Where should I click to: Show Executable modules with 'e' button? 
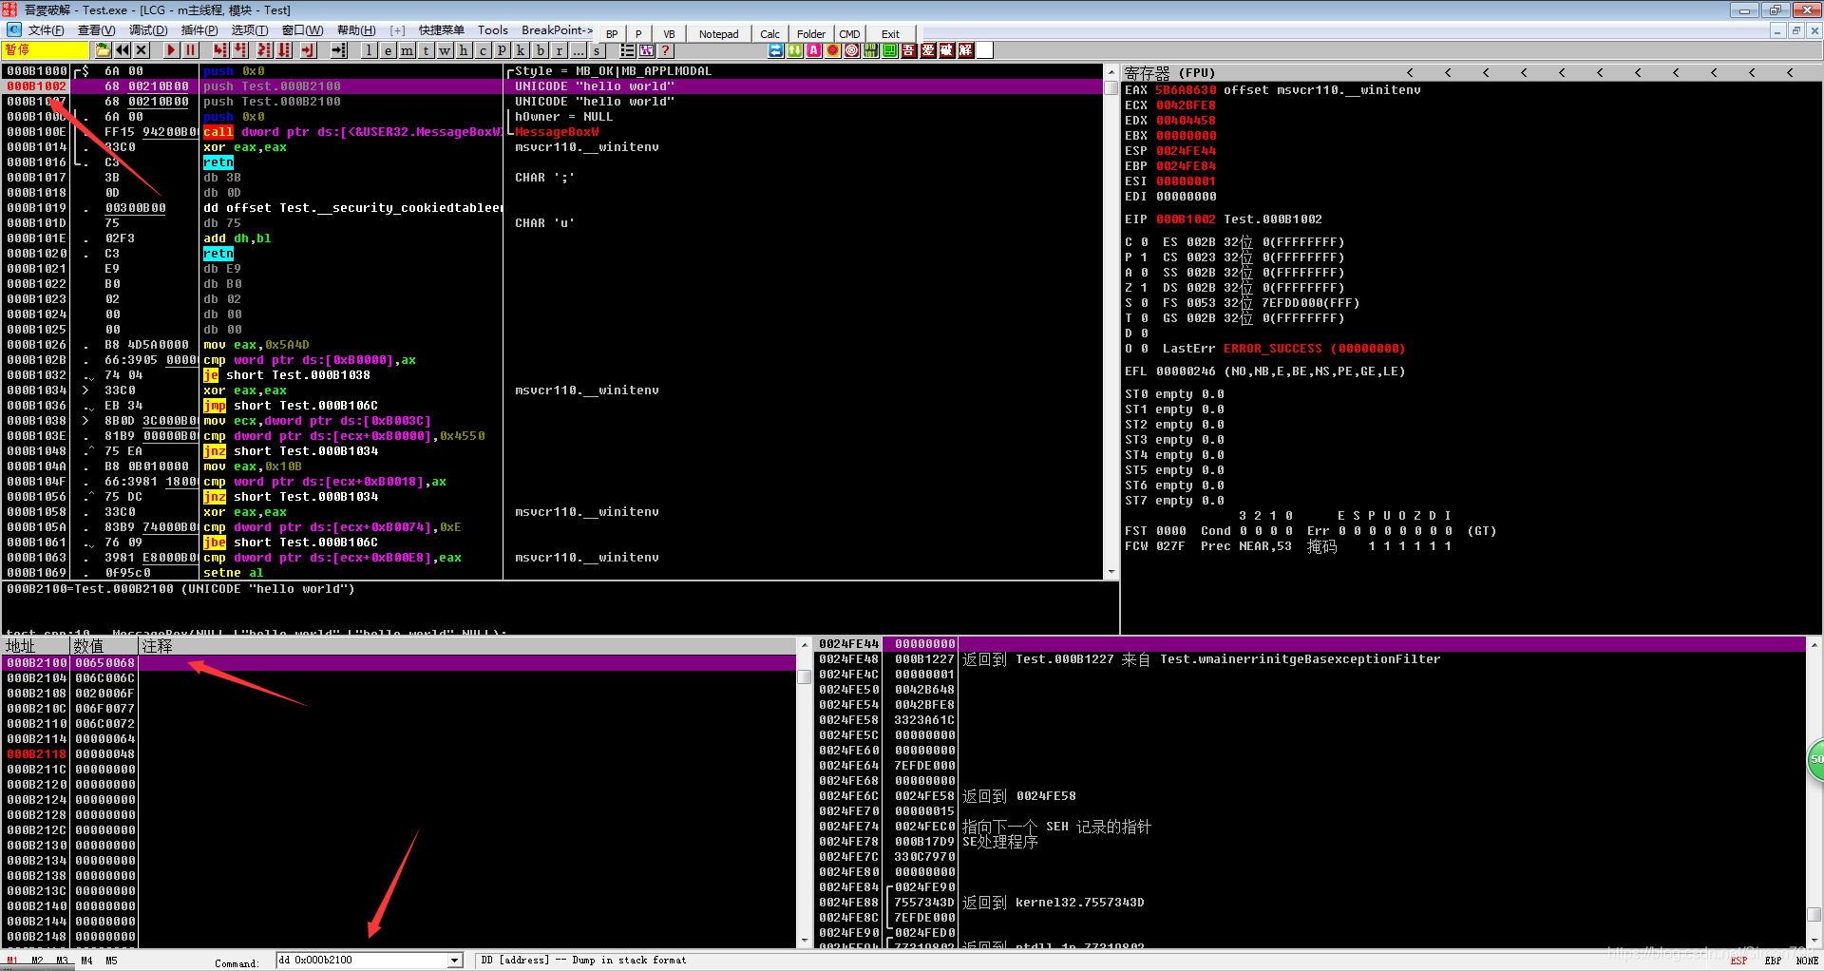(x=388, y=50)
